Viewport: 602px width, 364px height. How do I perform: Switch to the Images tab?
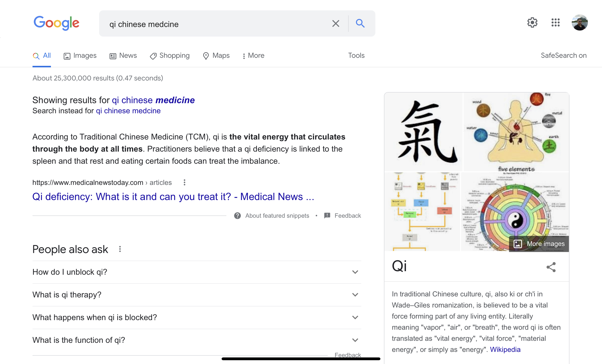click(80, 55)
